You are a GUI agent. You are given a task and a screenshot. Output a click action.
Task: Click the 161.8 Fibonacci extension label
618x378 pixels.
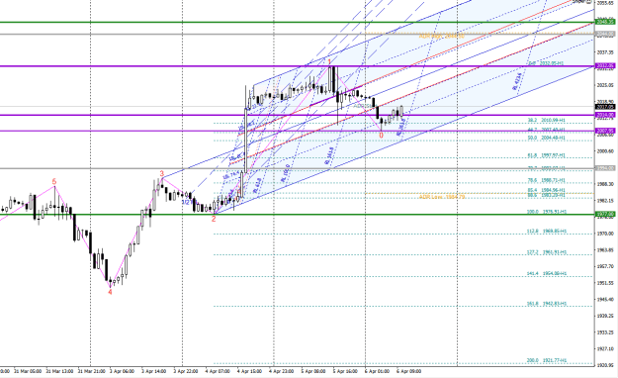tap(547, 304)
